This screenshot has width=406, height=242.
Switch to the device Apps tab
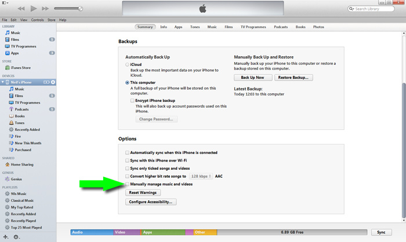pos(178,27)
